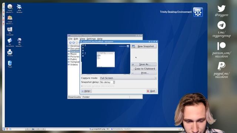Open the File menu in Konqueror
Screen dimensions: 237x133
coord(70,39)
